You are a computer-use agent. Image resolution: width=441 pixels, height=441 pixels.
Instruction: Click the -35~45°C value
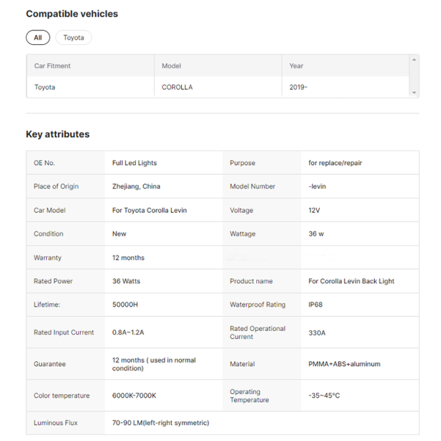point(324,396)
